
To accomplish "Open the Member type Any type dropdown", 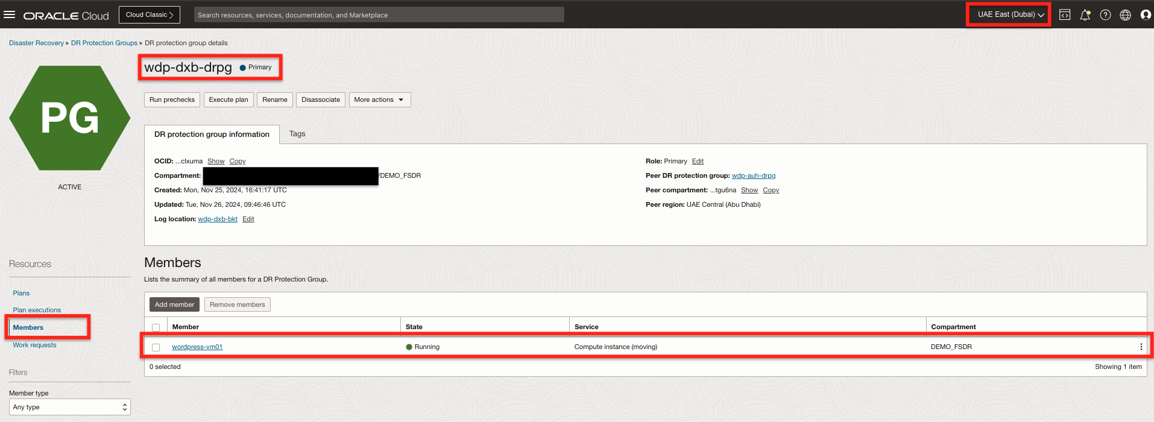I will pos(70,407).
